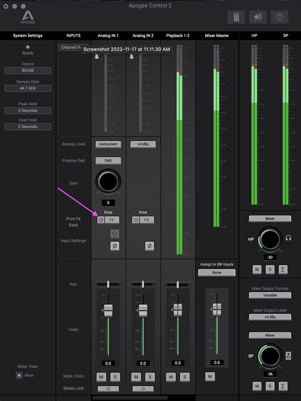The image size is (301, 401).
Task: Mute the HP output
Action: pyautogui.click(x=257, y=269)
